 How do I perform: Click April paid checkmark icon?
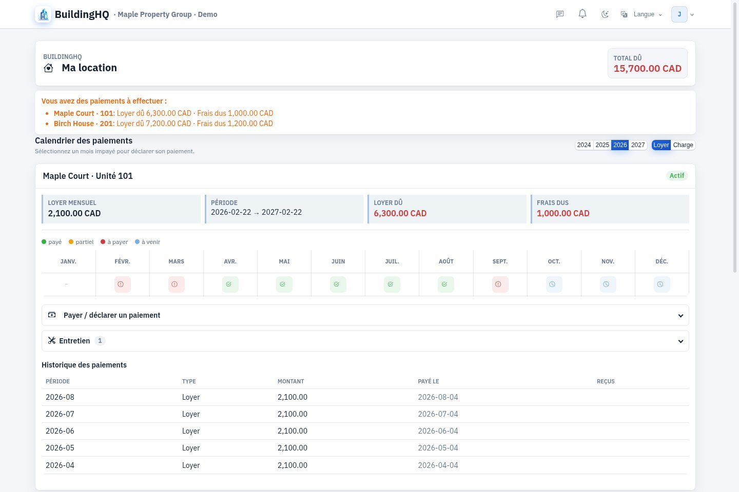pos(230,284)
